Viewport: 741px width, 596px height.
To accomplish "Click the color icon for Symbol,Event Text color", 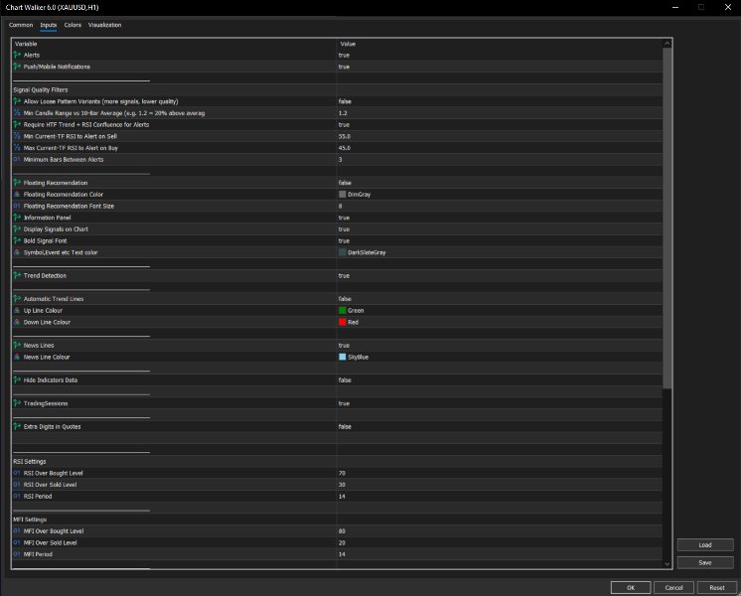I will [17, 252].
